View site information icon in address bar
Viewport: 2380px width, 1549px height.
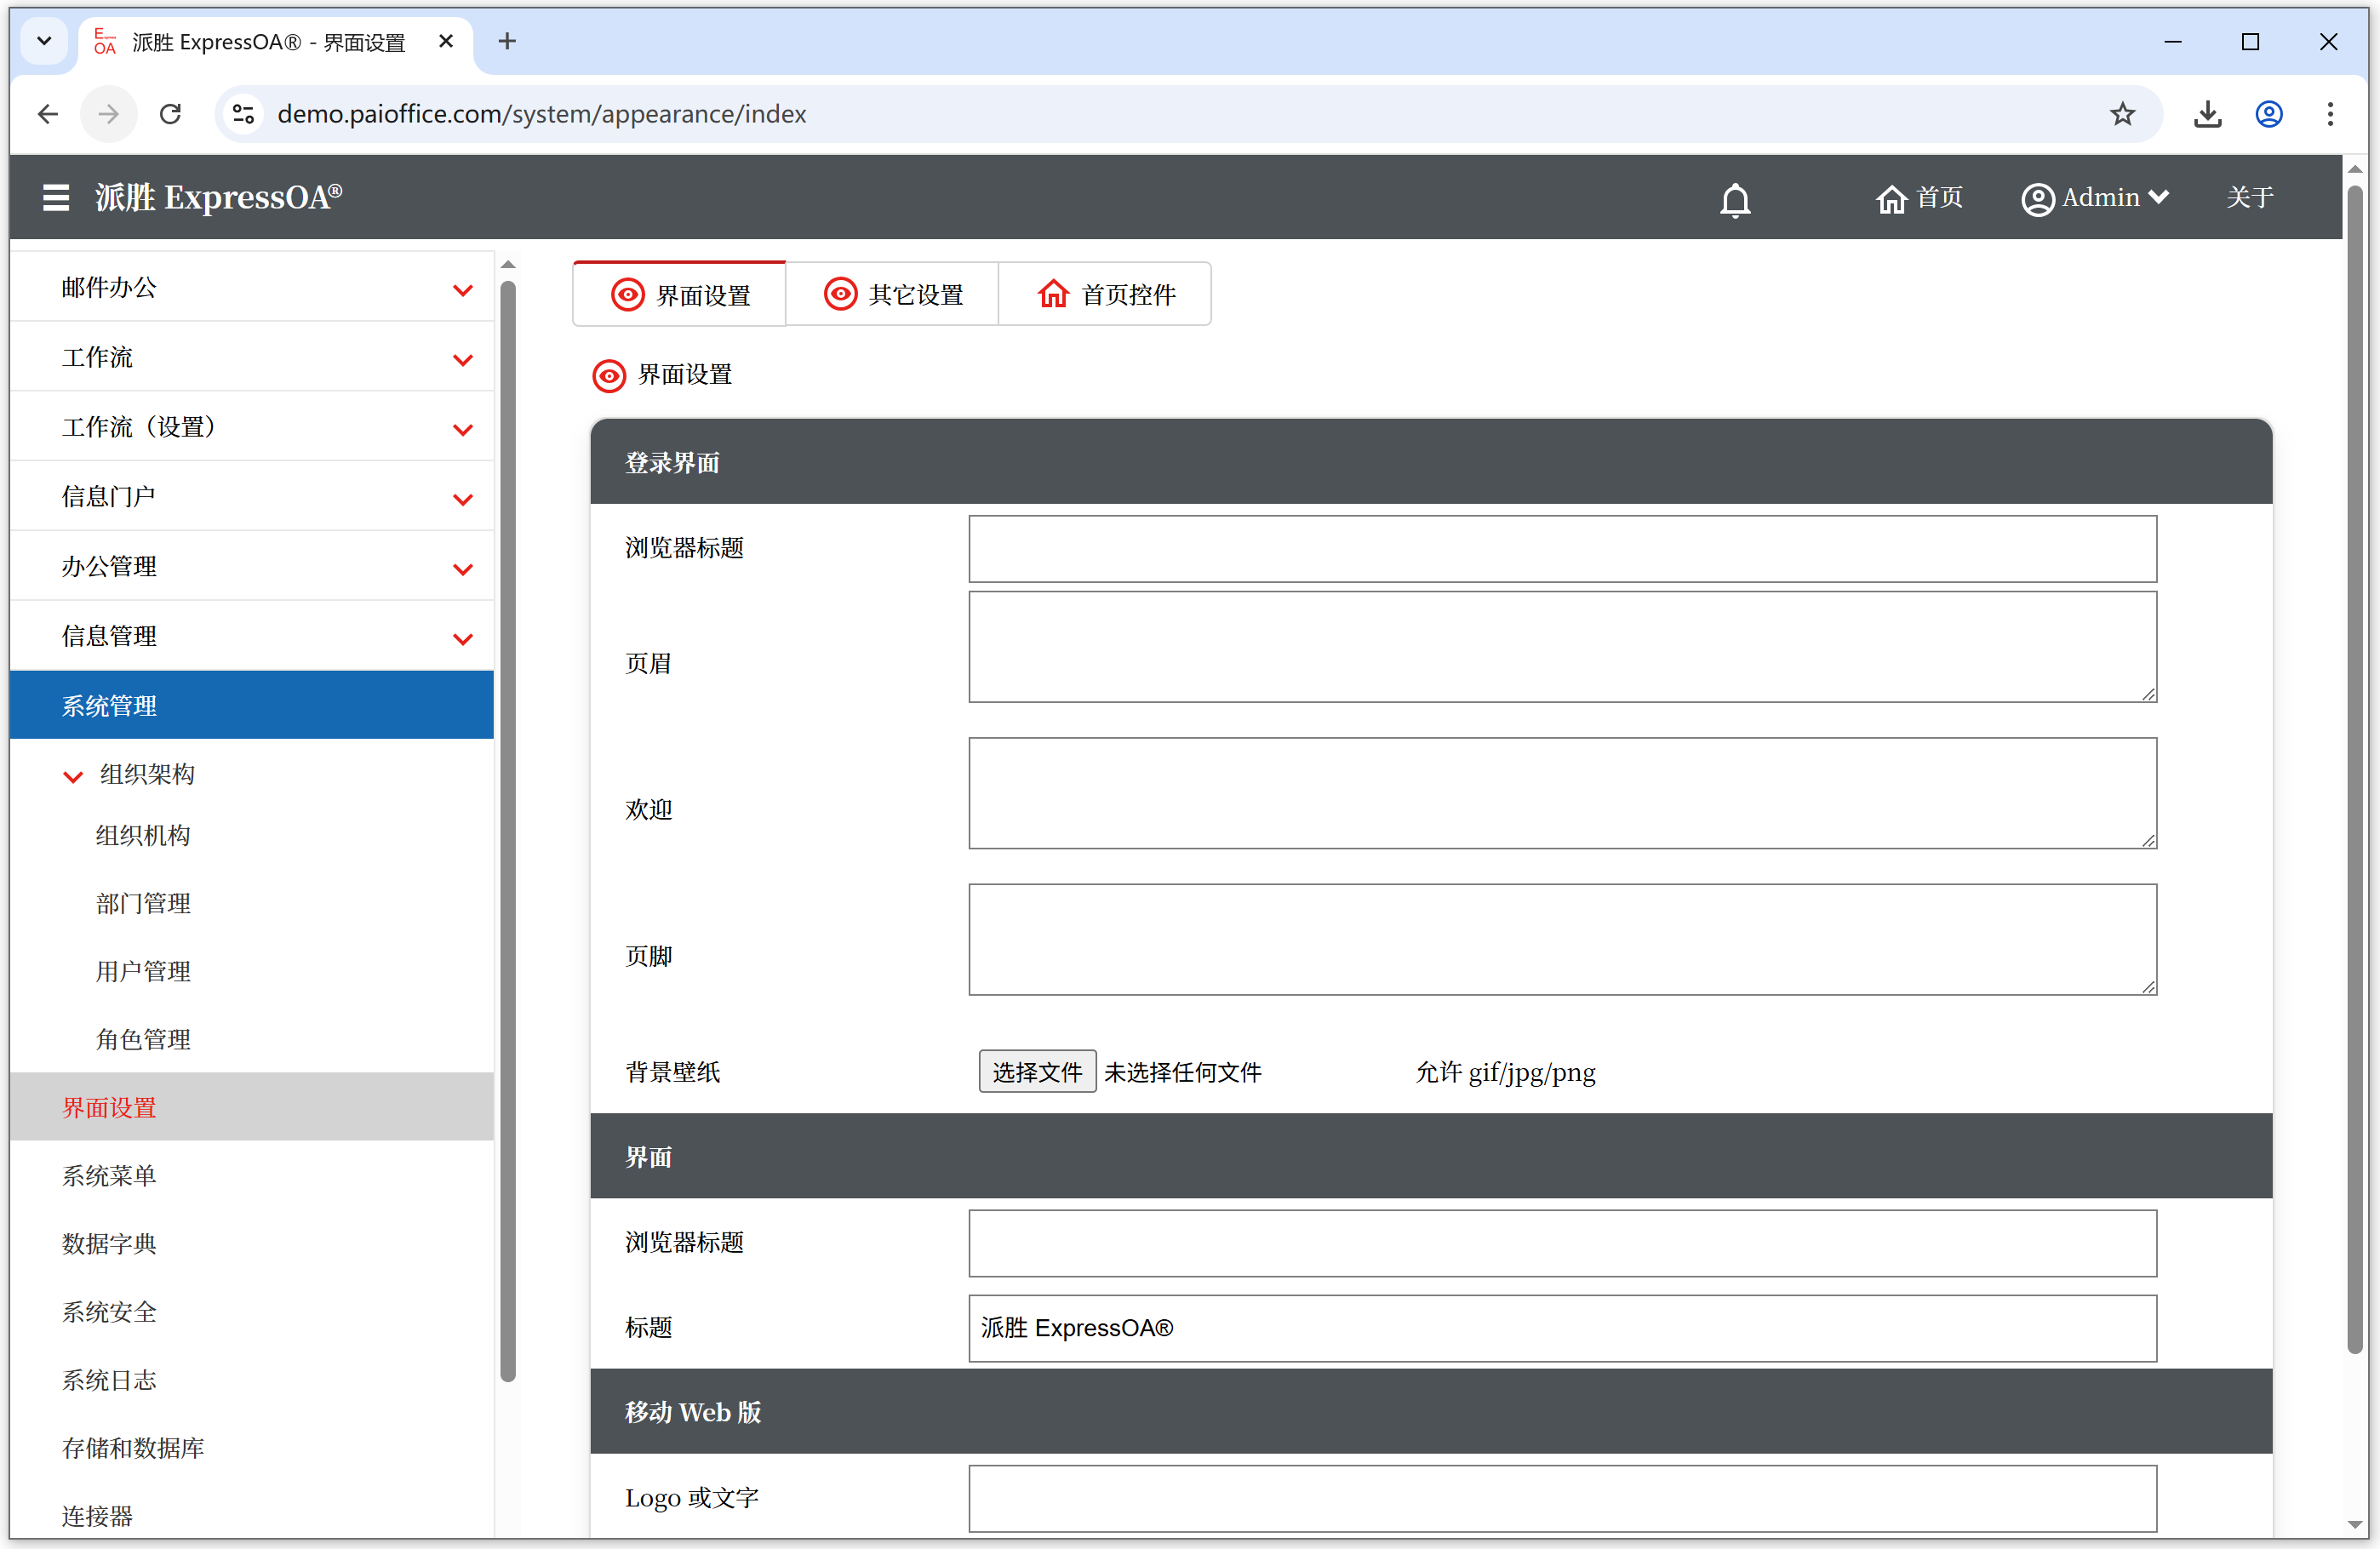point(243,114)
